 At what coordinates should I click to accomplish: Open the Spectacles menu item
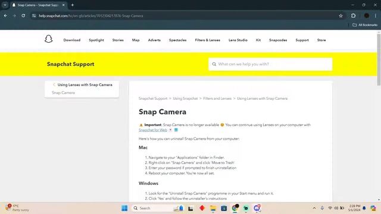click(x=178, y=40)
